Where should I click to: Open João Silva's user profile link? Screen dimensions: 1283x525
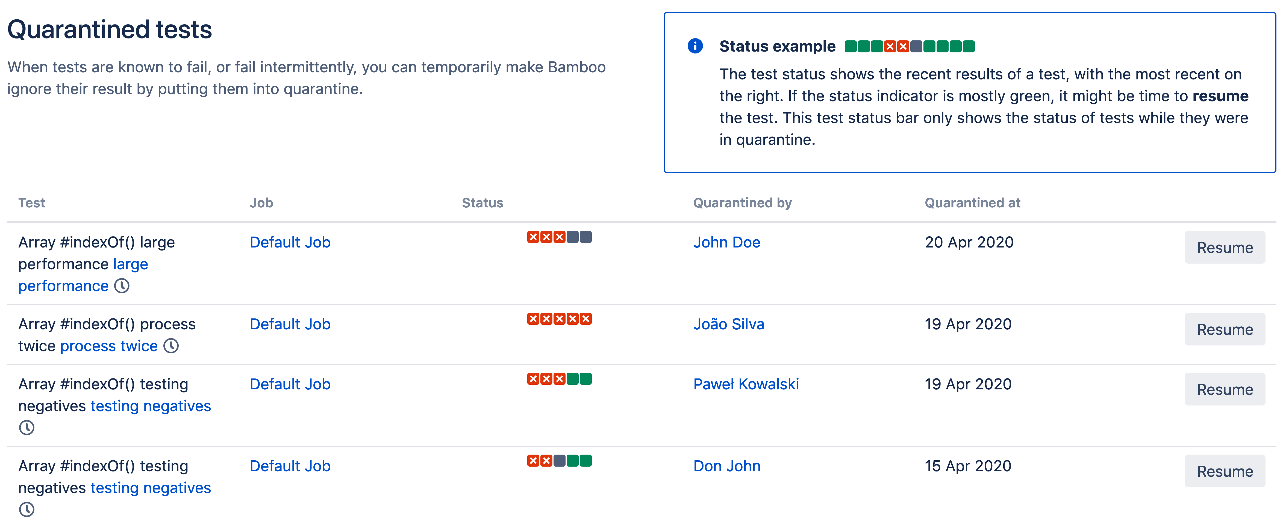point(729,324)
